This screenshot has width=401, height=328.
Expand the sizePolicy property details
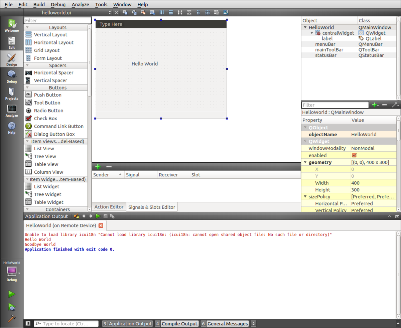point(304,196)
